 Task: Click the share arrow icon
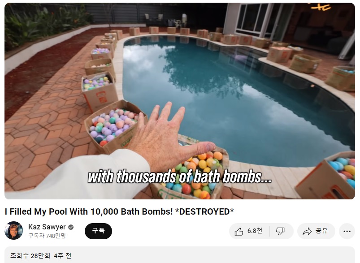point(307,231)
